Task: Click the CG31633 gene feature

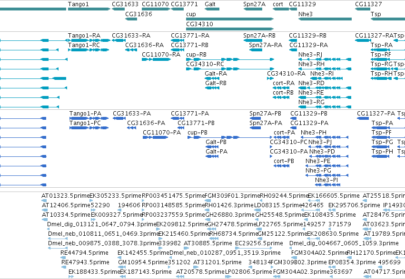Action: click(119, 9)
